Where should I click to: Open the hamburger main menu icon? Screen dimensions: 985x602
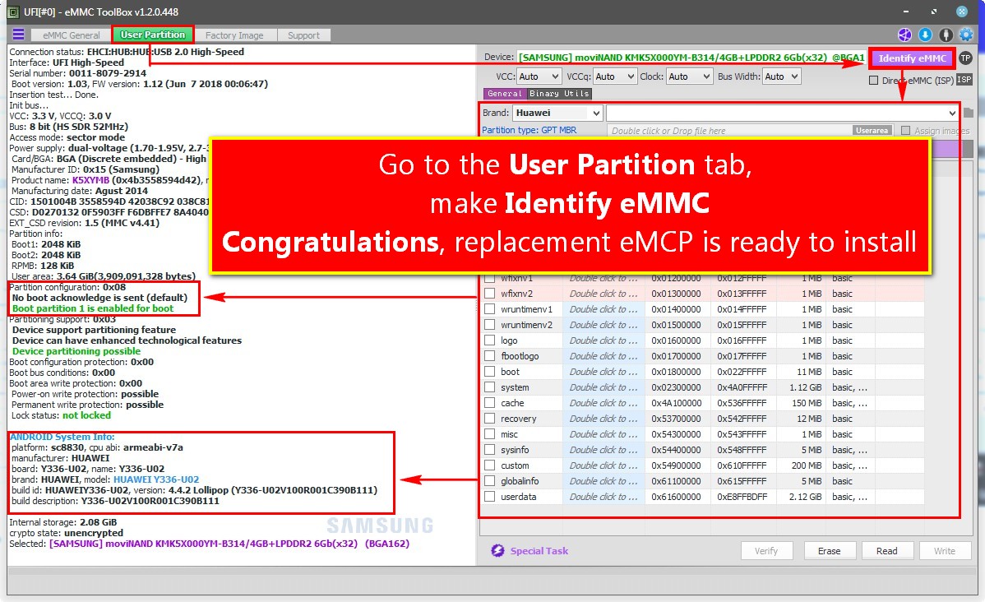[18, 35]
